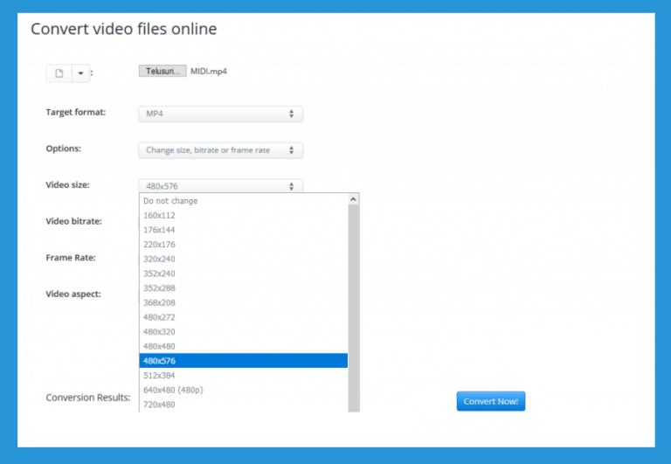Click the 'Video aspect:' label

pos(73,294)
